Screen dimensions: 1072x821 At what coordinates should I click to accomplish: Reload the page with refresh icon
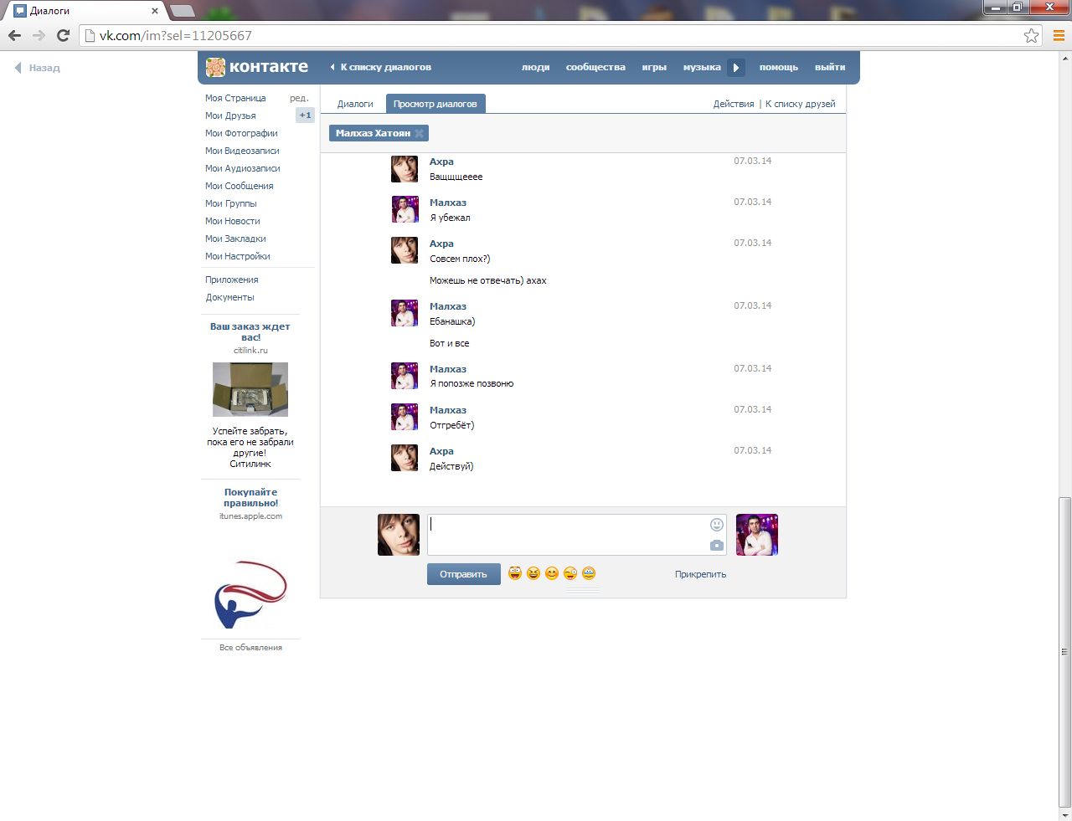pyautogui.click(x=63, y=35)
